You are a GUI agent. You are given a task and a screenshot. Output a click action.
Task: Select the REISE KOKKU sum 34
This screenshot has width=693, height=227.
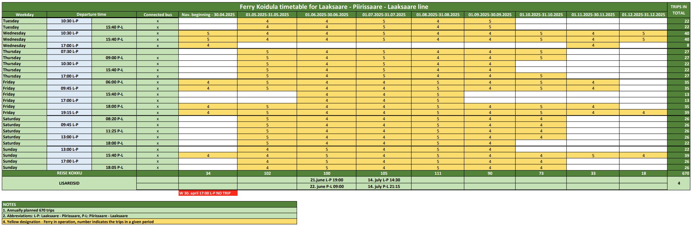pos(208,173)
